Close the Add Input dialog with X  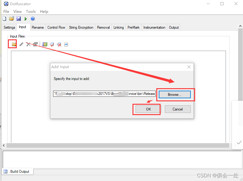click(189, 67)
